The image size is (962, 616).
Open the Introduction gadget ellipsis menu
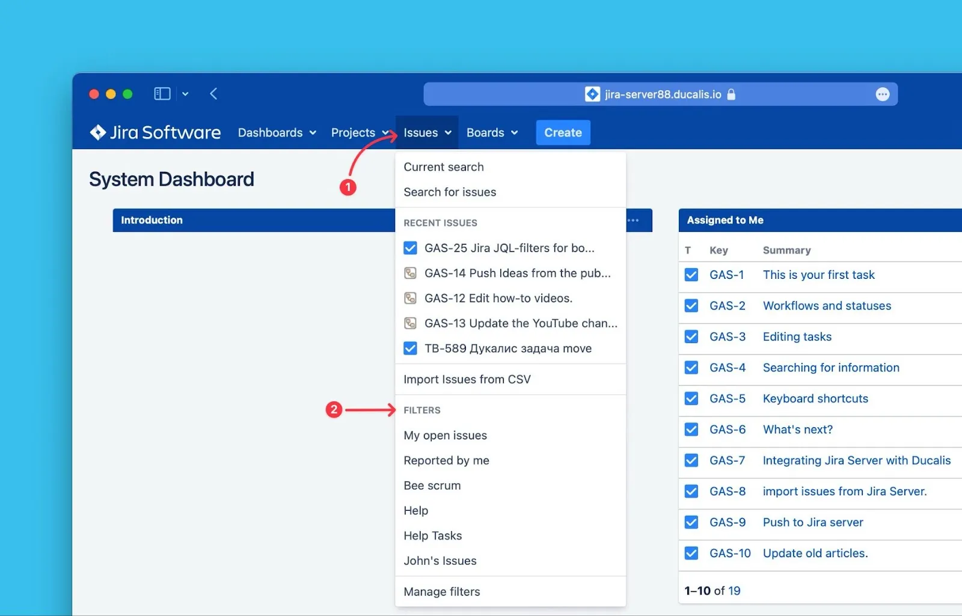point(634,220)
